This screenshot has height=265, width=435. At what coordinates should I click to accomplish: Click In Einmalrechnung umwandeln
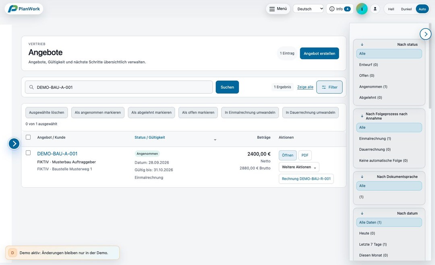click(250, 113)
